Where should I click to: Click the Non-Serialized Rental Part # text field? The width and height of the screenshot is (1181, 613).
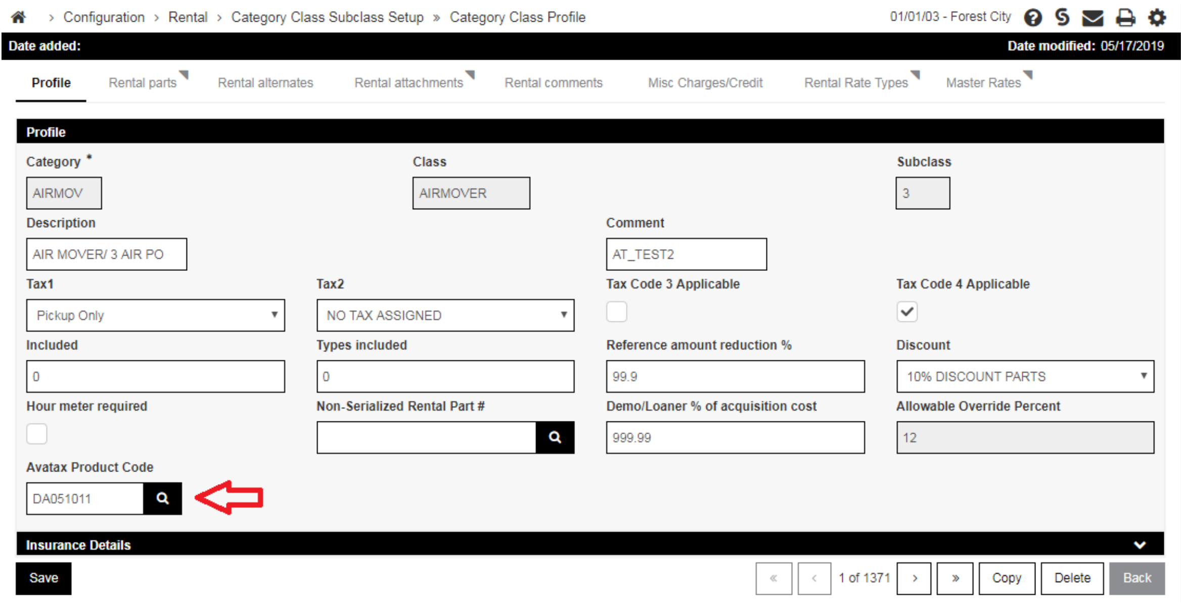point(426,438)
